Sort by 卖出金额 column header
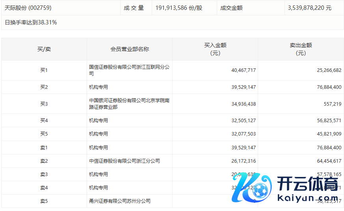The width and height of the screenshot is (344, 211). (x=301, y=49)
